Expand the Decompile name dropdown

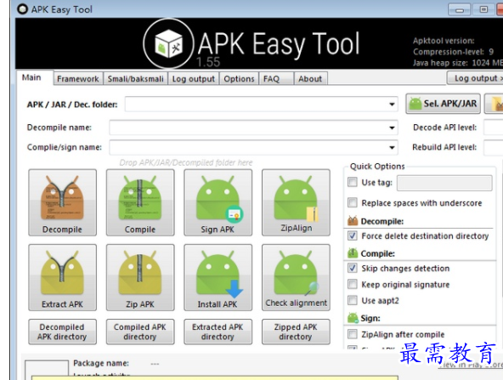[x=392, y=128]
